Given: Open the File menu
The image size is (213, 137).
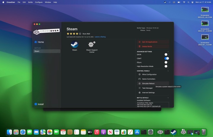Looking at the screenshot, I should click(x=19, y=2).
